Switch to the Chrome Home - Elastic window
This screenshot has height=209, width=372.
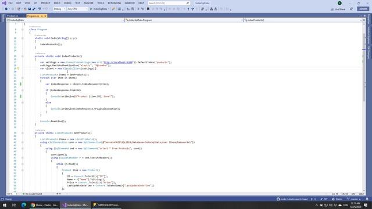(44, 205)
